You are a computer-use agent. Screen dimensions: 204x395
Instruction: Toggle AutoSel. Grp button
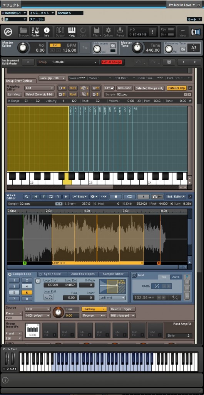point(177,88)
